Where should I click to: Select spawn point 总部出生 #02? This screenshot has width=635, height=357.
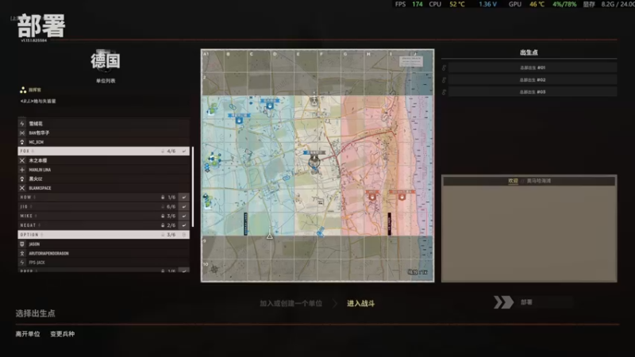tap(532, 80)
